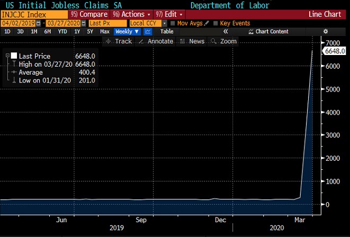
Task: Click the line chart type icon
Action: pyautogui.click(x=148, y=32)
